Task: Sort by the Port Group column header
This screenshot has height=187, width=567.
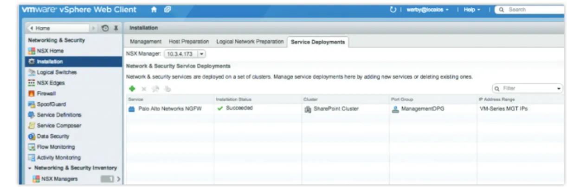Action: point(433,99)
